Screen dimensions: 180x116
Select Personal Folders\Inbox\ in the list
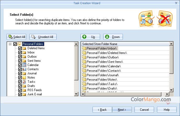tap(102, 48)
